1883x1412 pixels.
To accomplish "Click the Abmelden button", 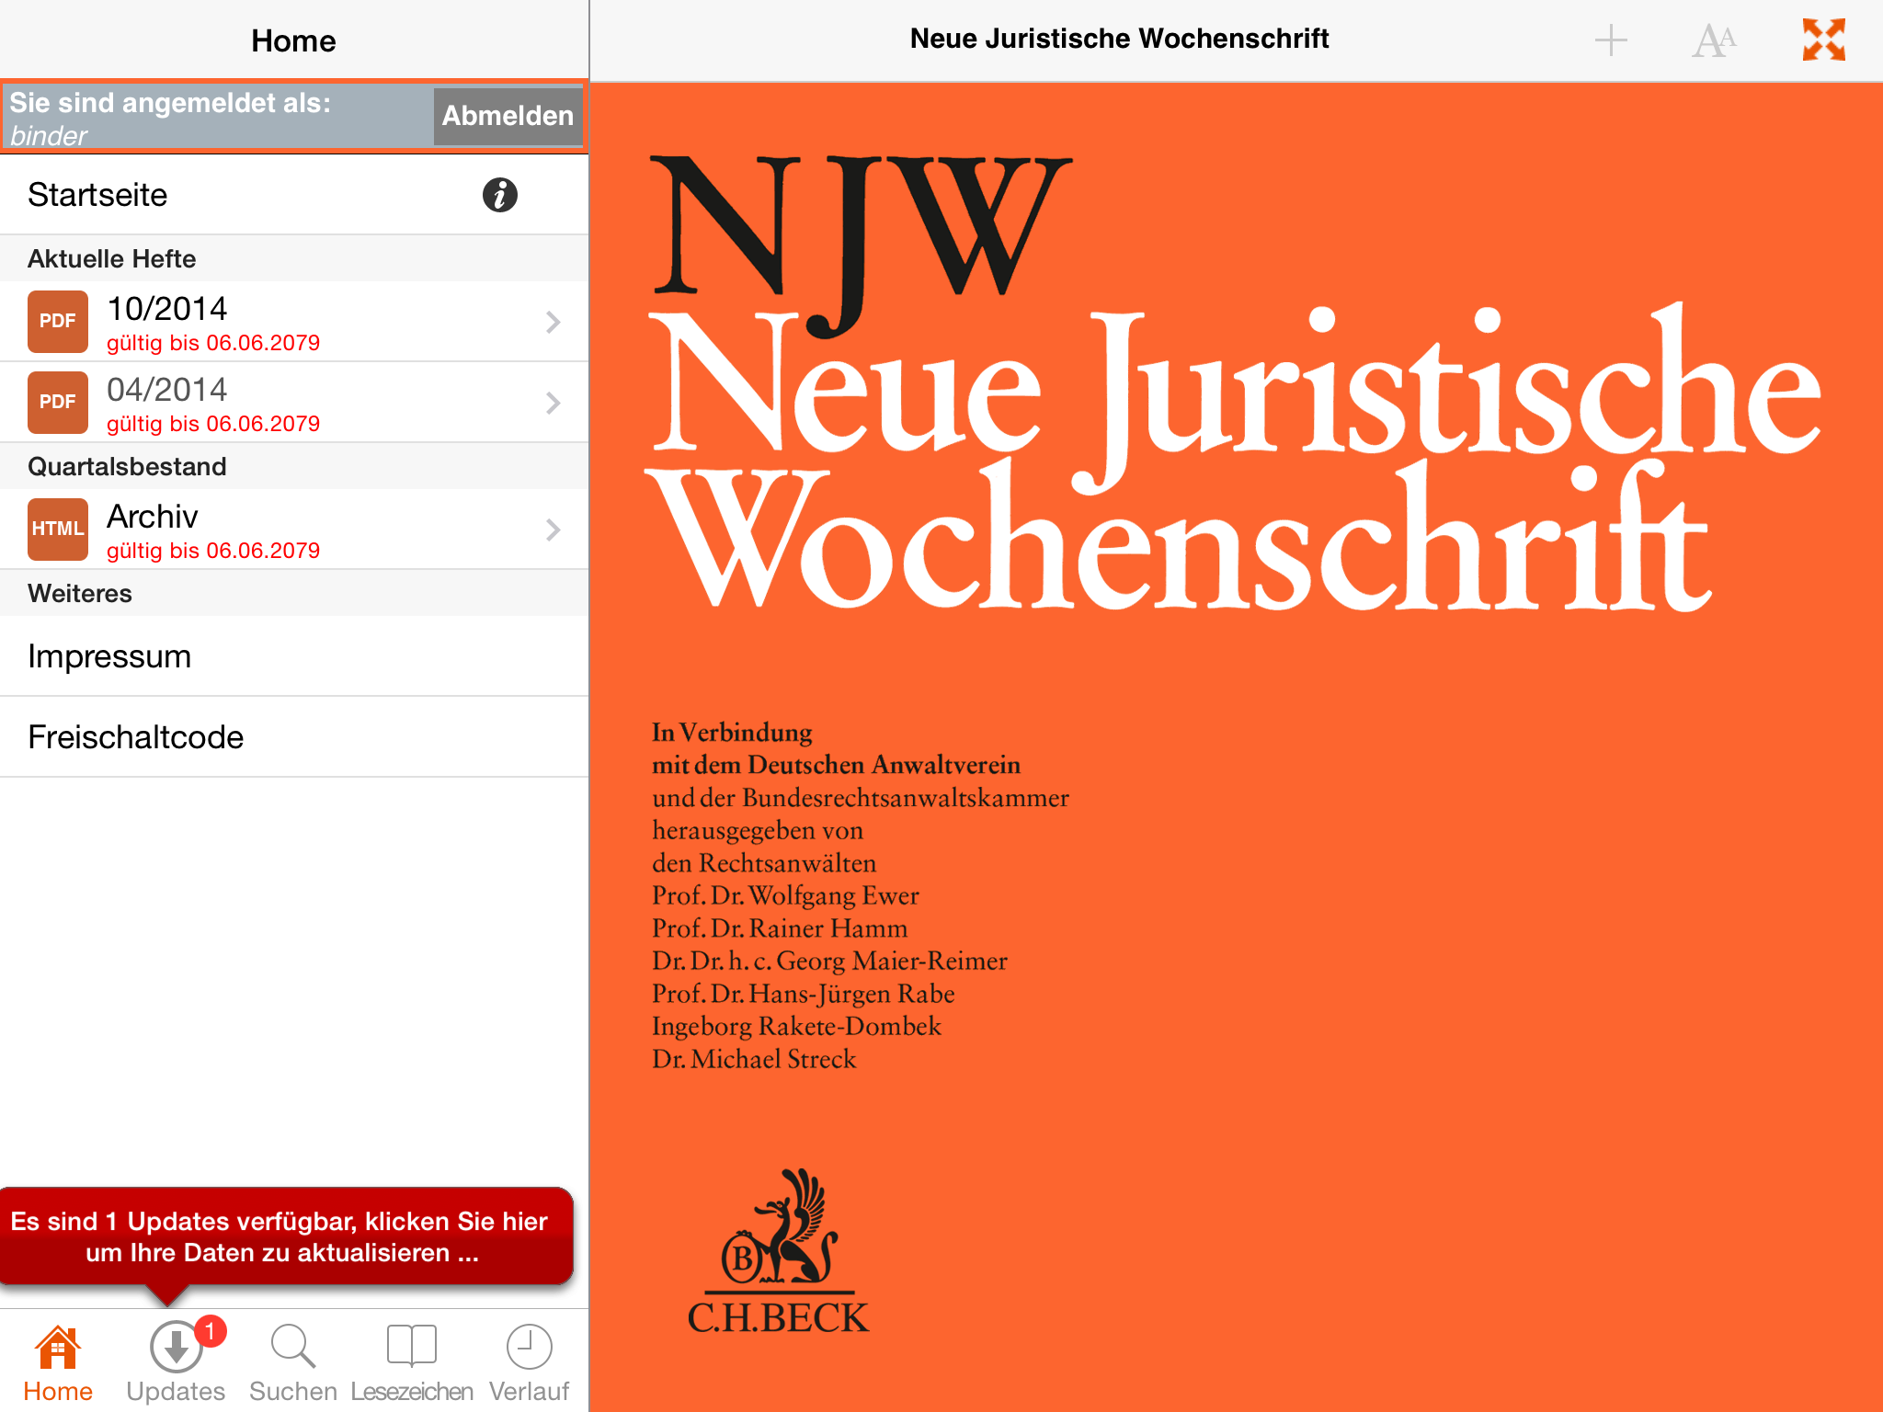I will point(508,116).
